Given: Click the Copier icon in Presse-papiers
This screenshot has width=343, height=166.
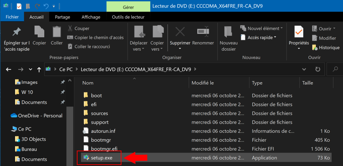Looking at the screenshot, I should coord(39,32).
